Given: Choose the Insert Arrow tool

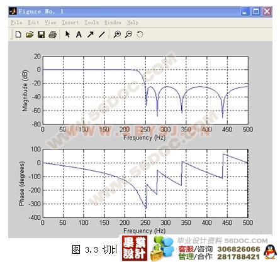Looking at the screenshot, I should coord(91,35).
